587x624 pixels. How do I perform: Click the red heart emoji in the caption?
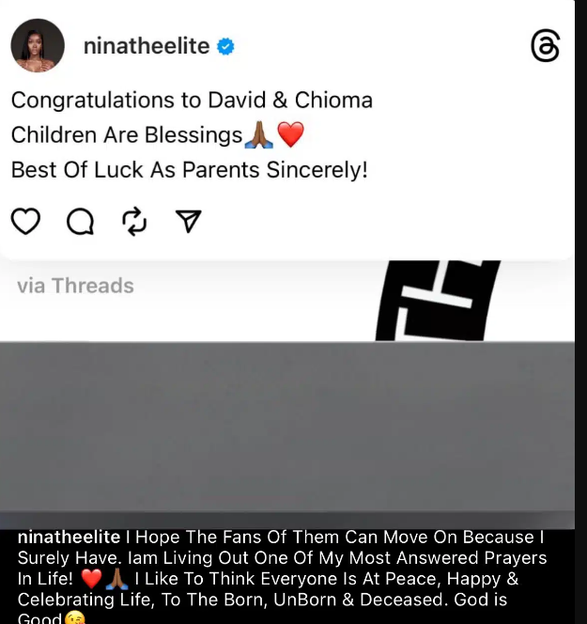pyautogui.click(x=91, y=579)
